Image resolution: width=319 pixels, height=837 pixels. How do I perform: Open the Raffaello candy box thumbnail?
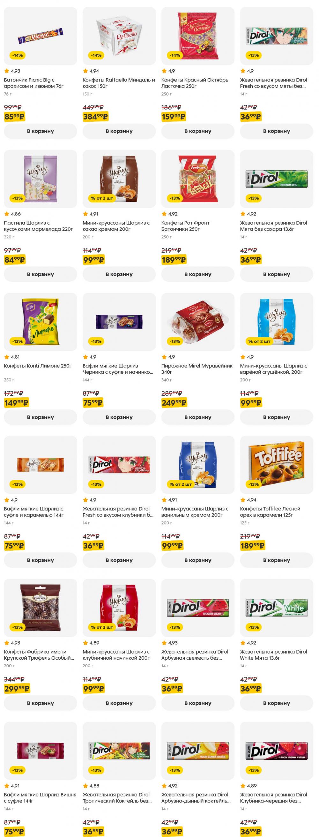(x=119, y=36)
